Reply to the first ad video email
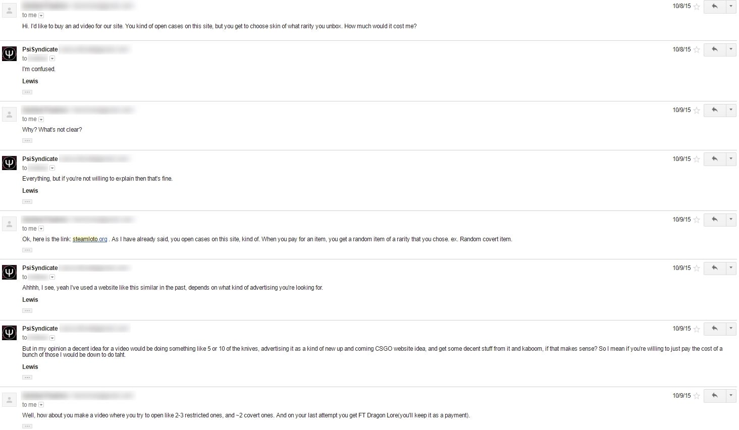The image size is (739, 430). (714, 7)
